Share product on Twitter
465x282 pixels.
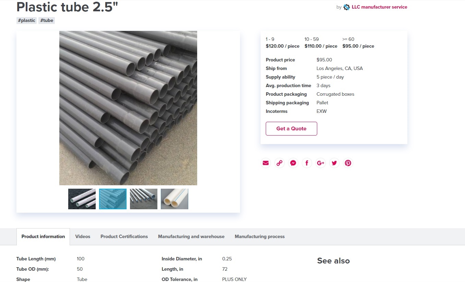[334, 163]
